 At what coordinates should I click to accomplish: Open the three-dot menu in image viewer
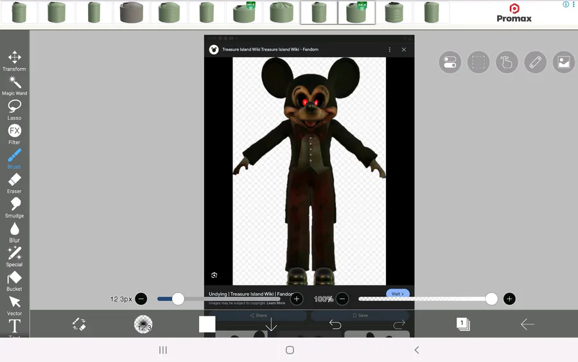pyautogui.click(x=389, y=50)
